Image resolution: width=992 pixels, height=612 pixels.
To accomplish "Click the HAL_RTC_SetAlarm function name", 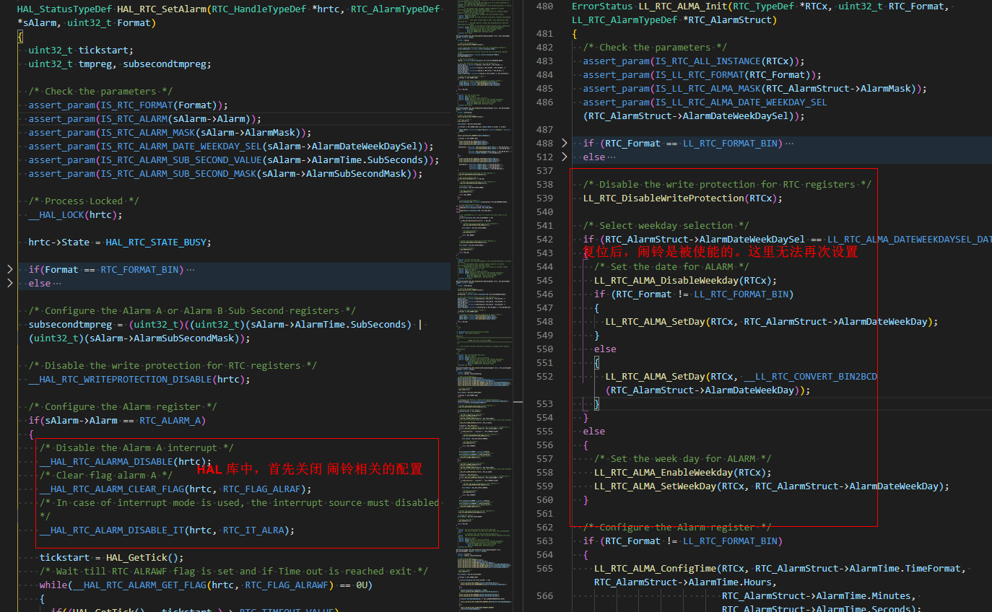I will point(161,9).
